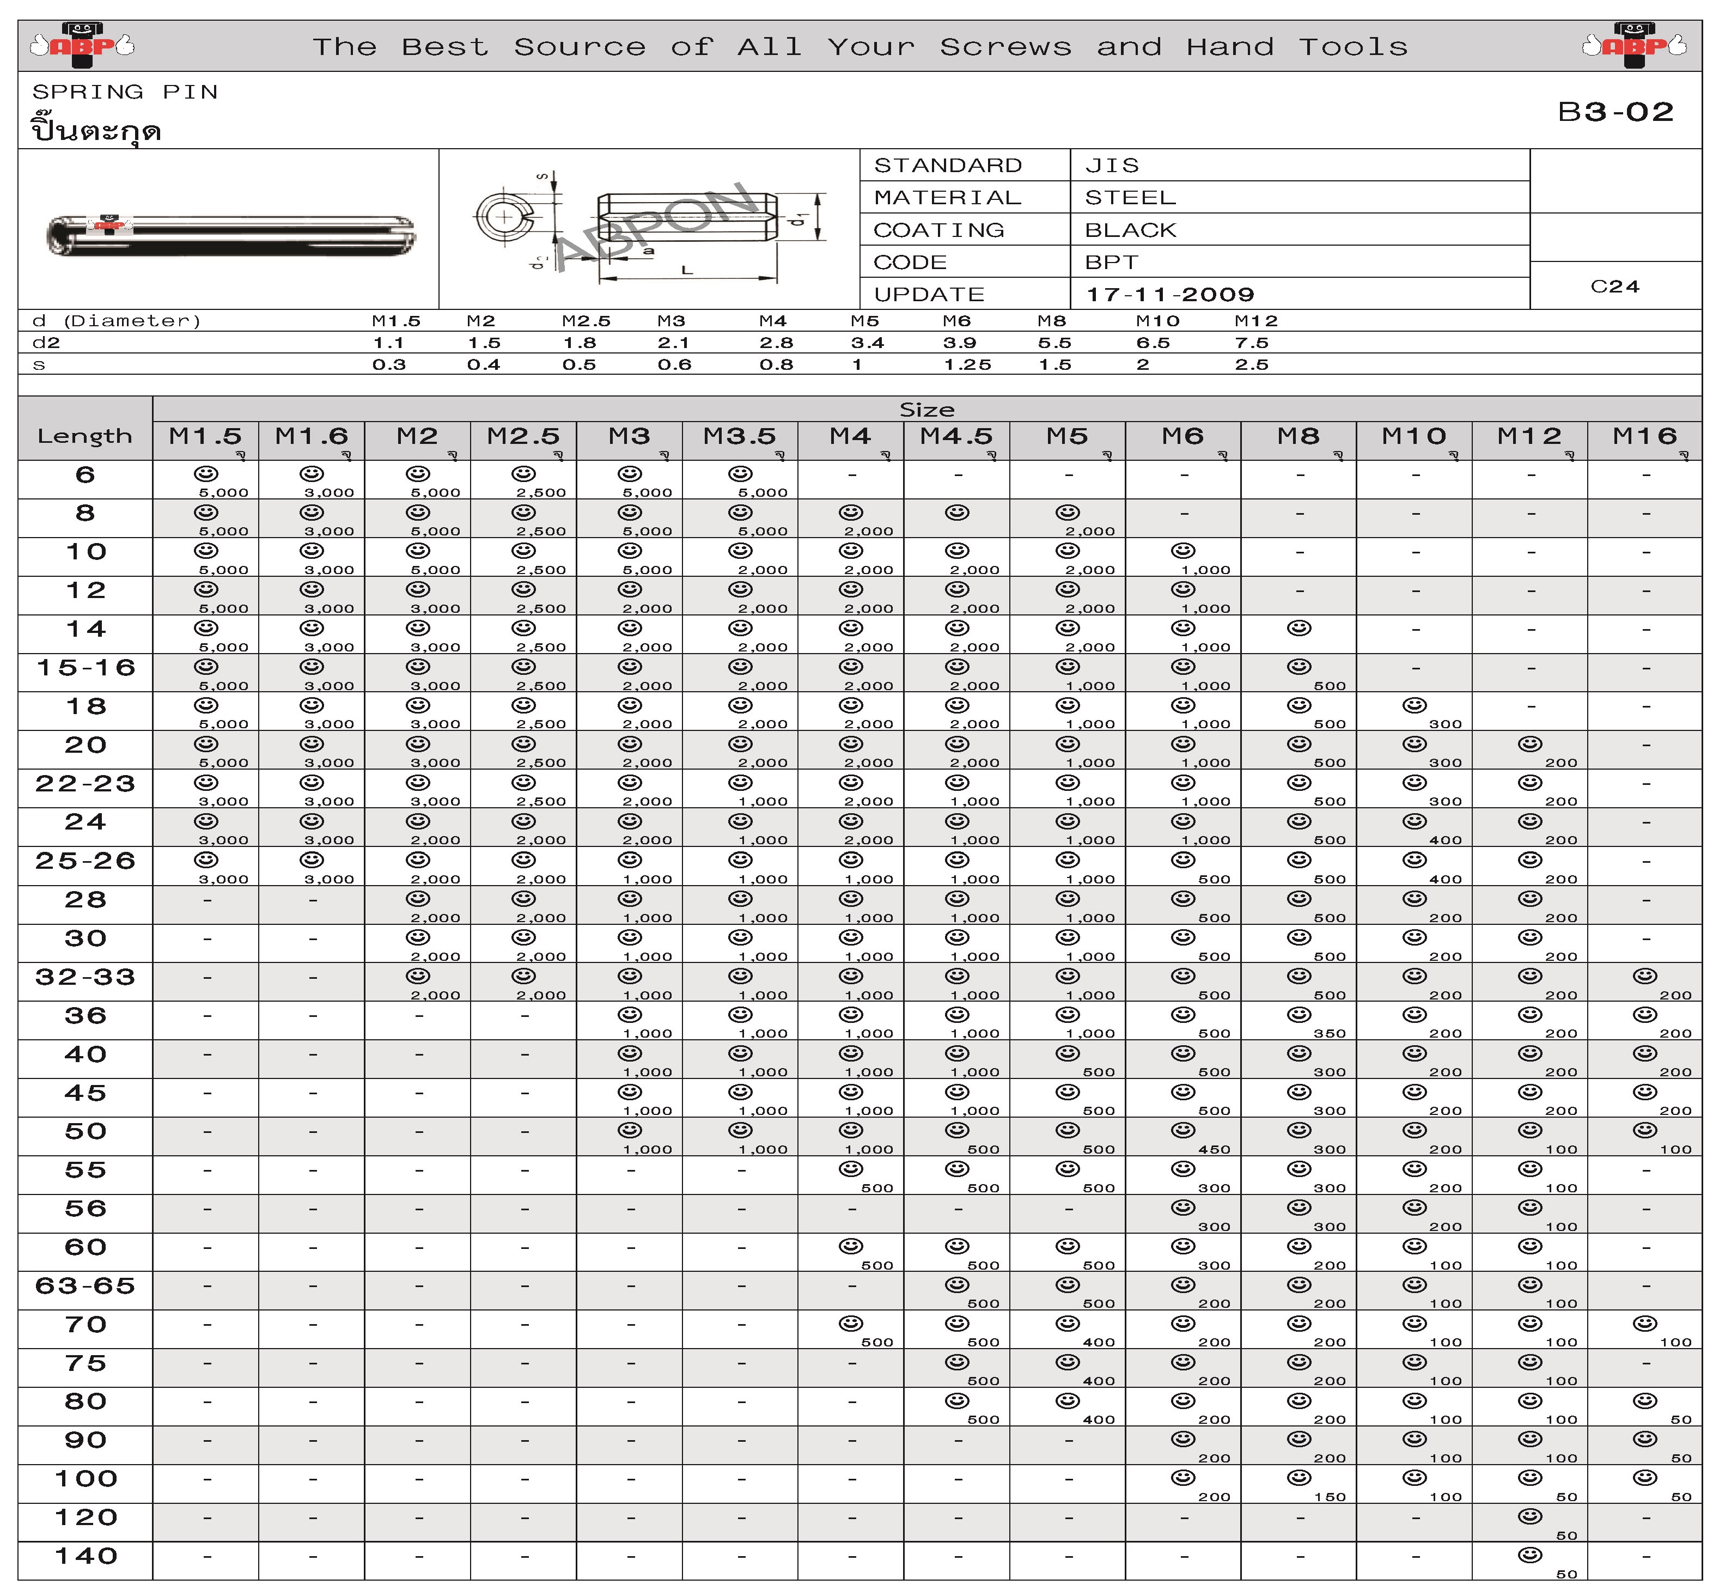Image resolution: width=1713 pixels, height=1591 pixels.
Task: Click the smiley in row 8, M4.5 column
Action: click(x=957, y=512)
